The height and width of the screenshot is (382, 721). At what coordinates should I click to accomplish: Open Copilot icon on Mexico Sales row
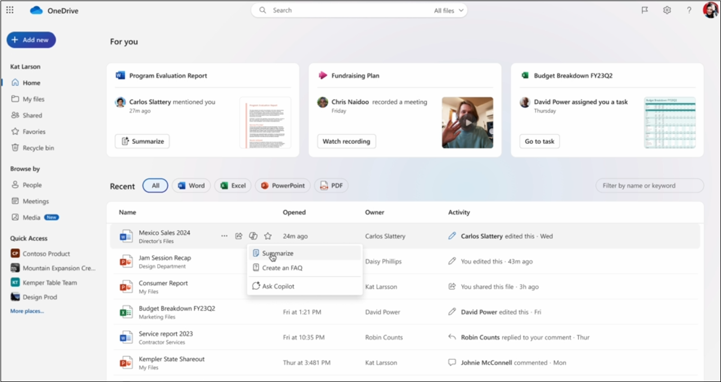tap(253, 236)
